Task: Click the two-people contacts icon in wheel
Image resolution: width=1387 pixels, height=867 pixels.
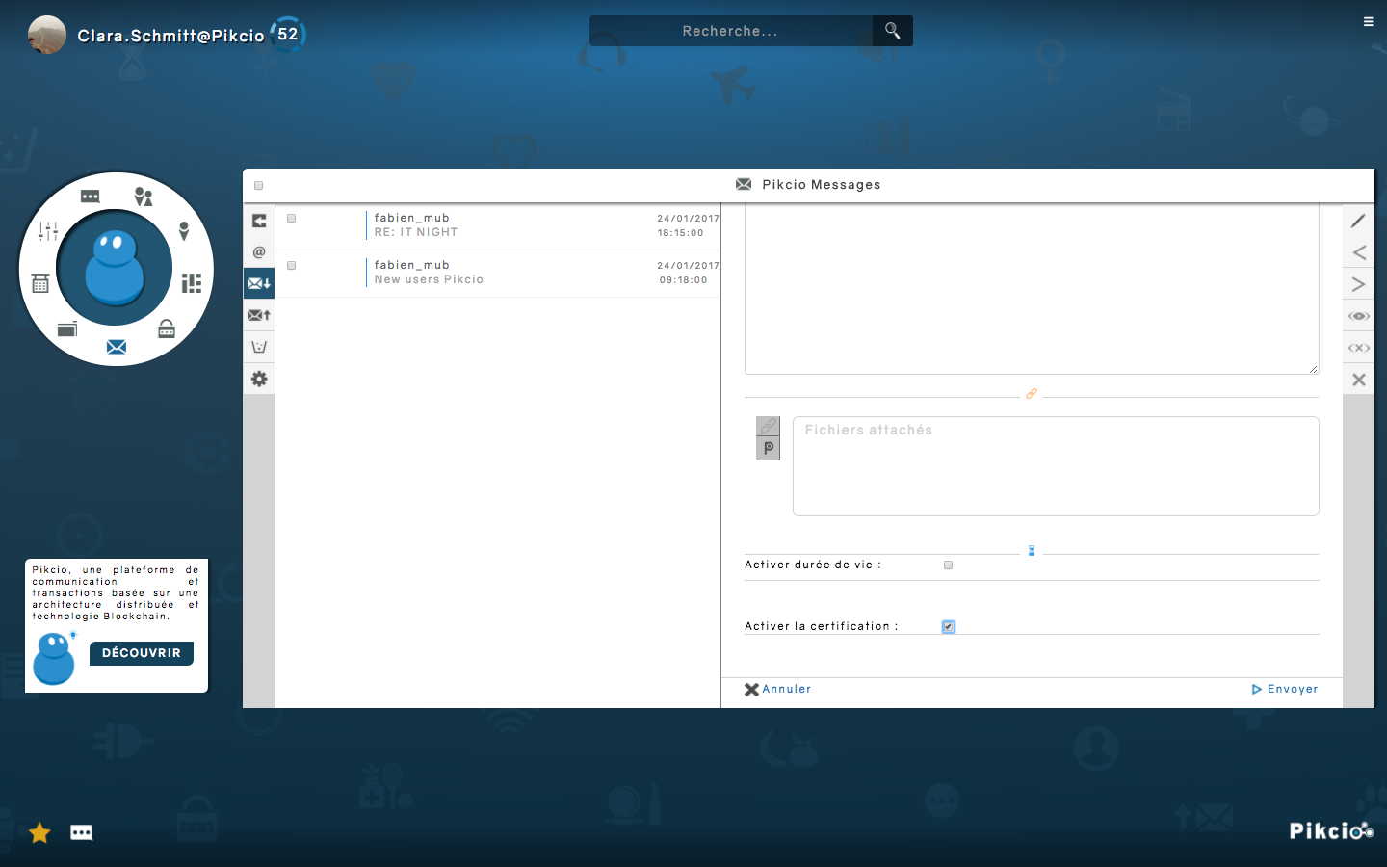Action: point(144,197)
